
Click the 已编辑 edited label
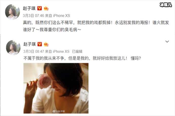pyautogui.click(x=77, y=52)
